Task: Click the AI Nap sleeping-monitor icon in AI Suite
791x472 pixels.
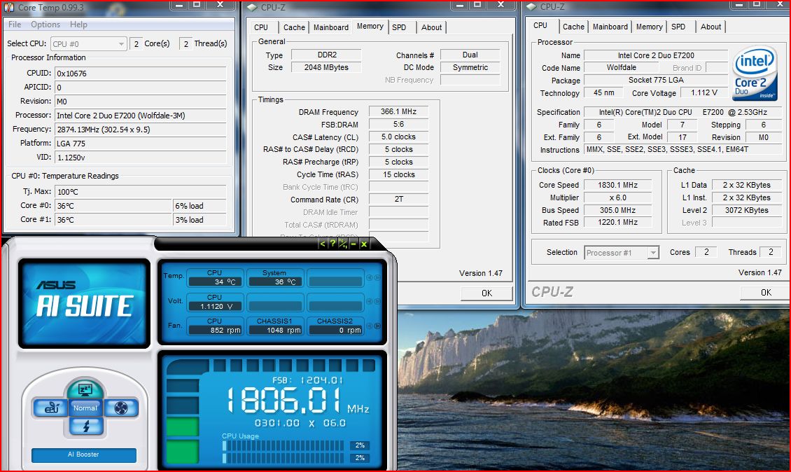Action: [85, 390]
